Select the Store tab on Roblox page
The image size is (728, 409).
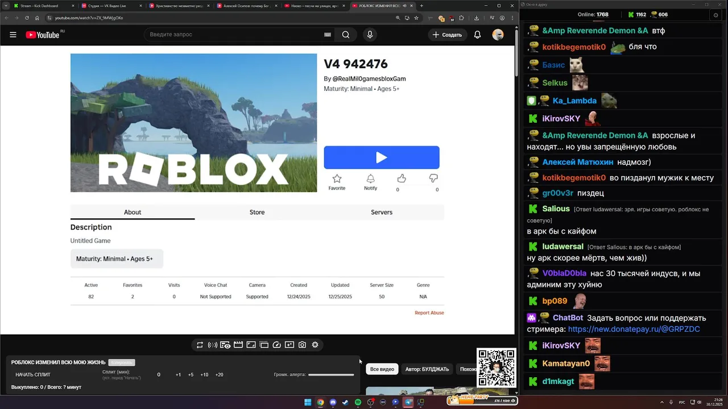257,212
